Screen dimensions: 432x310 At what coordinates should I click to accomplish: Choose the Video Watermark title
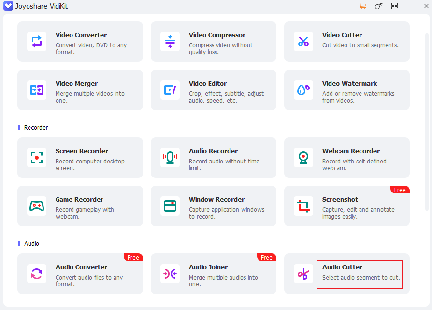point(350,83)
